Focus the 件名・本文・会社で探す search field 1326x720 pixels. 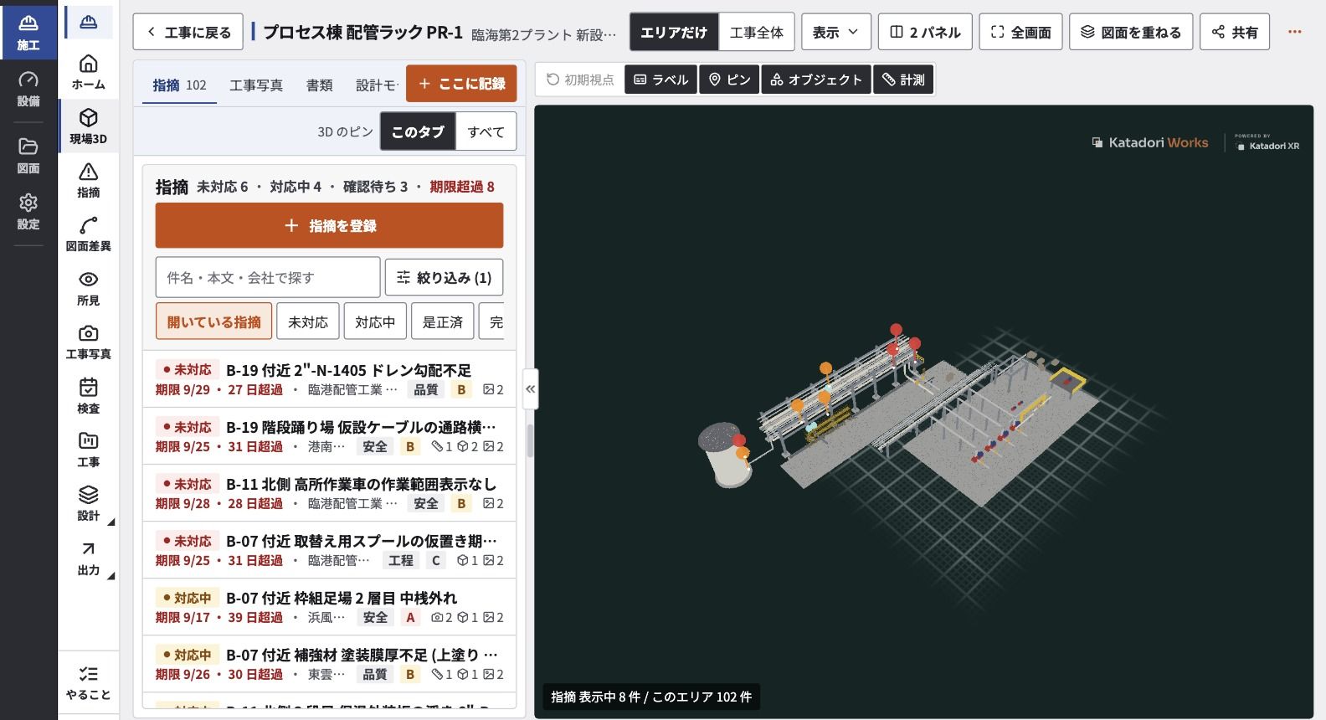pyautogui.click(x=268, y=277)
